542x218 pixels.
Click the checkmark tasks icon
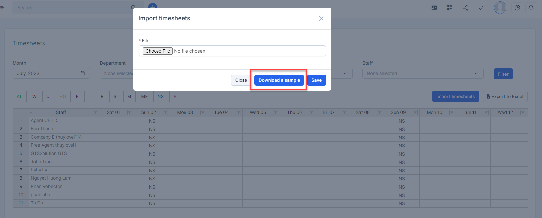click(x=481, y=8)
